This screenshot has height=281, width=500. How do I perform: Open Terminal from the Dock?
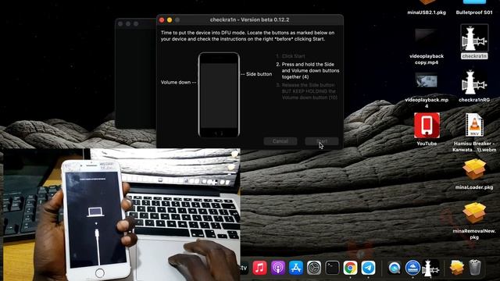tap(332, 268)
